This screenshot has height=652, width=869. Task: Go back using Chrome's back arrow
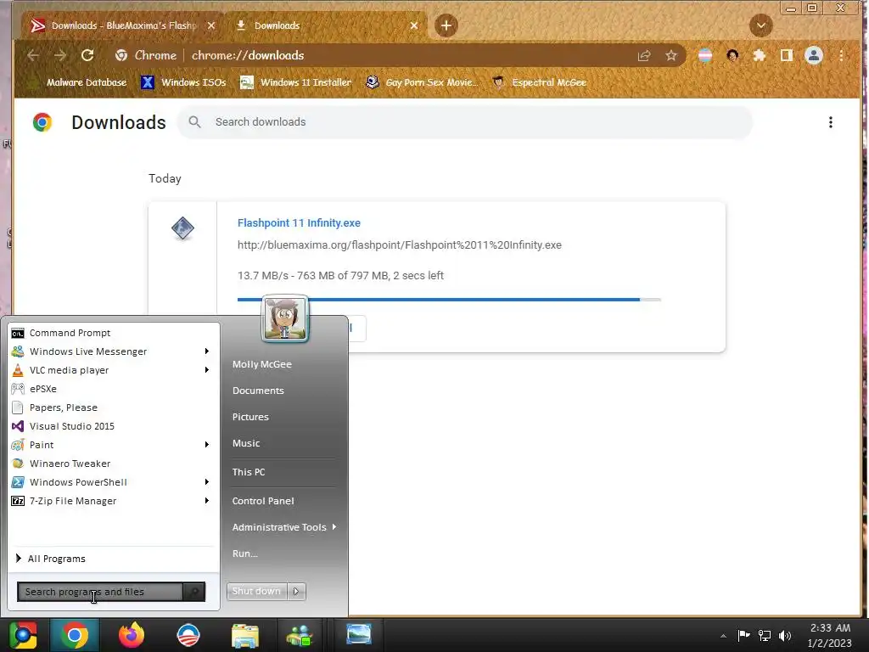[33, 55]
